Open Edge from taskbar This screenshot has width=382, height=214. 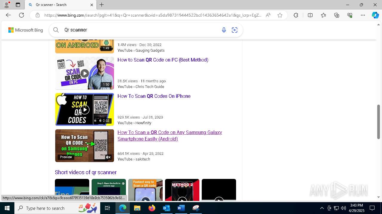[x=123, y=208]
